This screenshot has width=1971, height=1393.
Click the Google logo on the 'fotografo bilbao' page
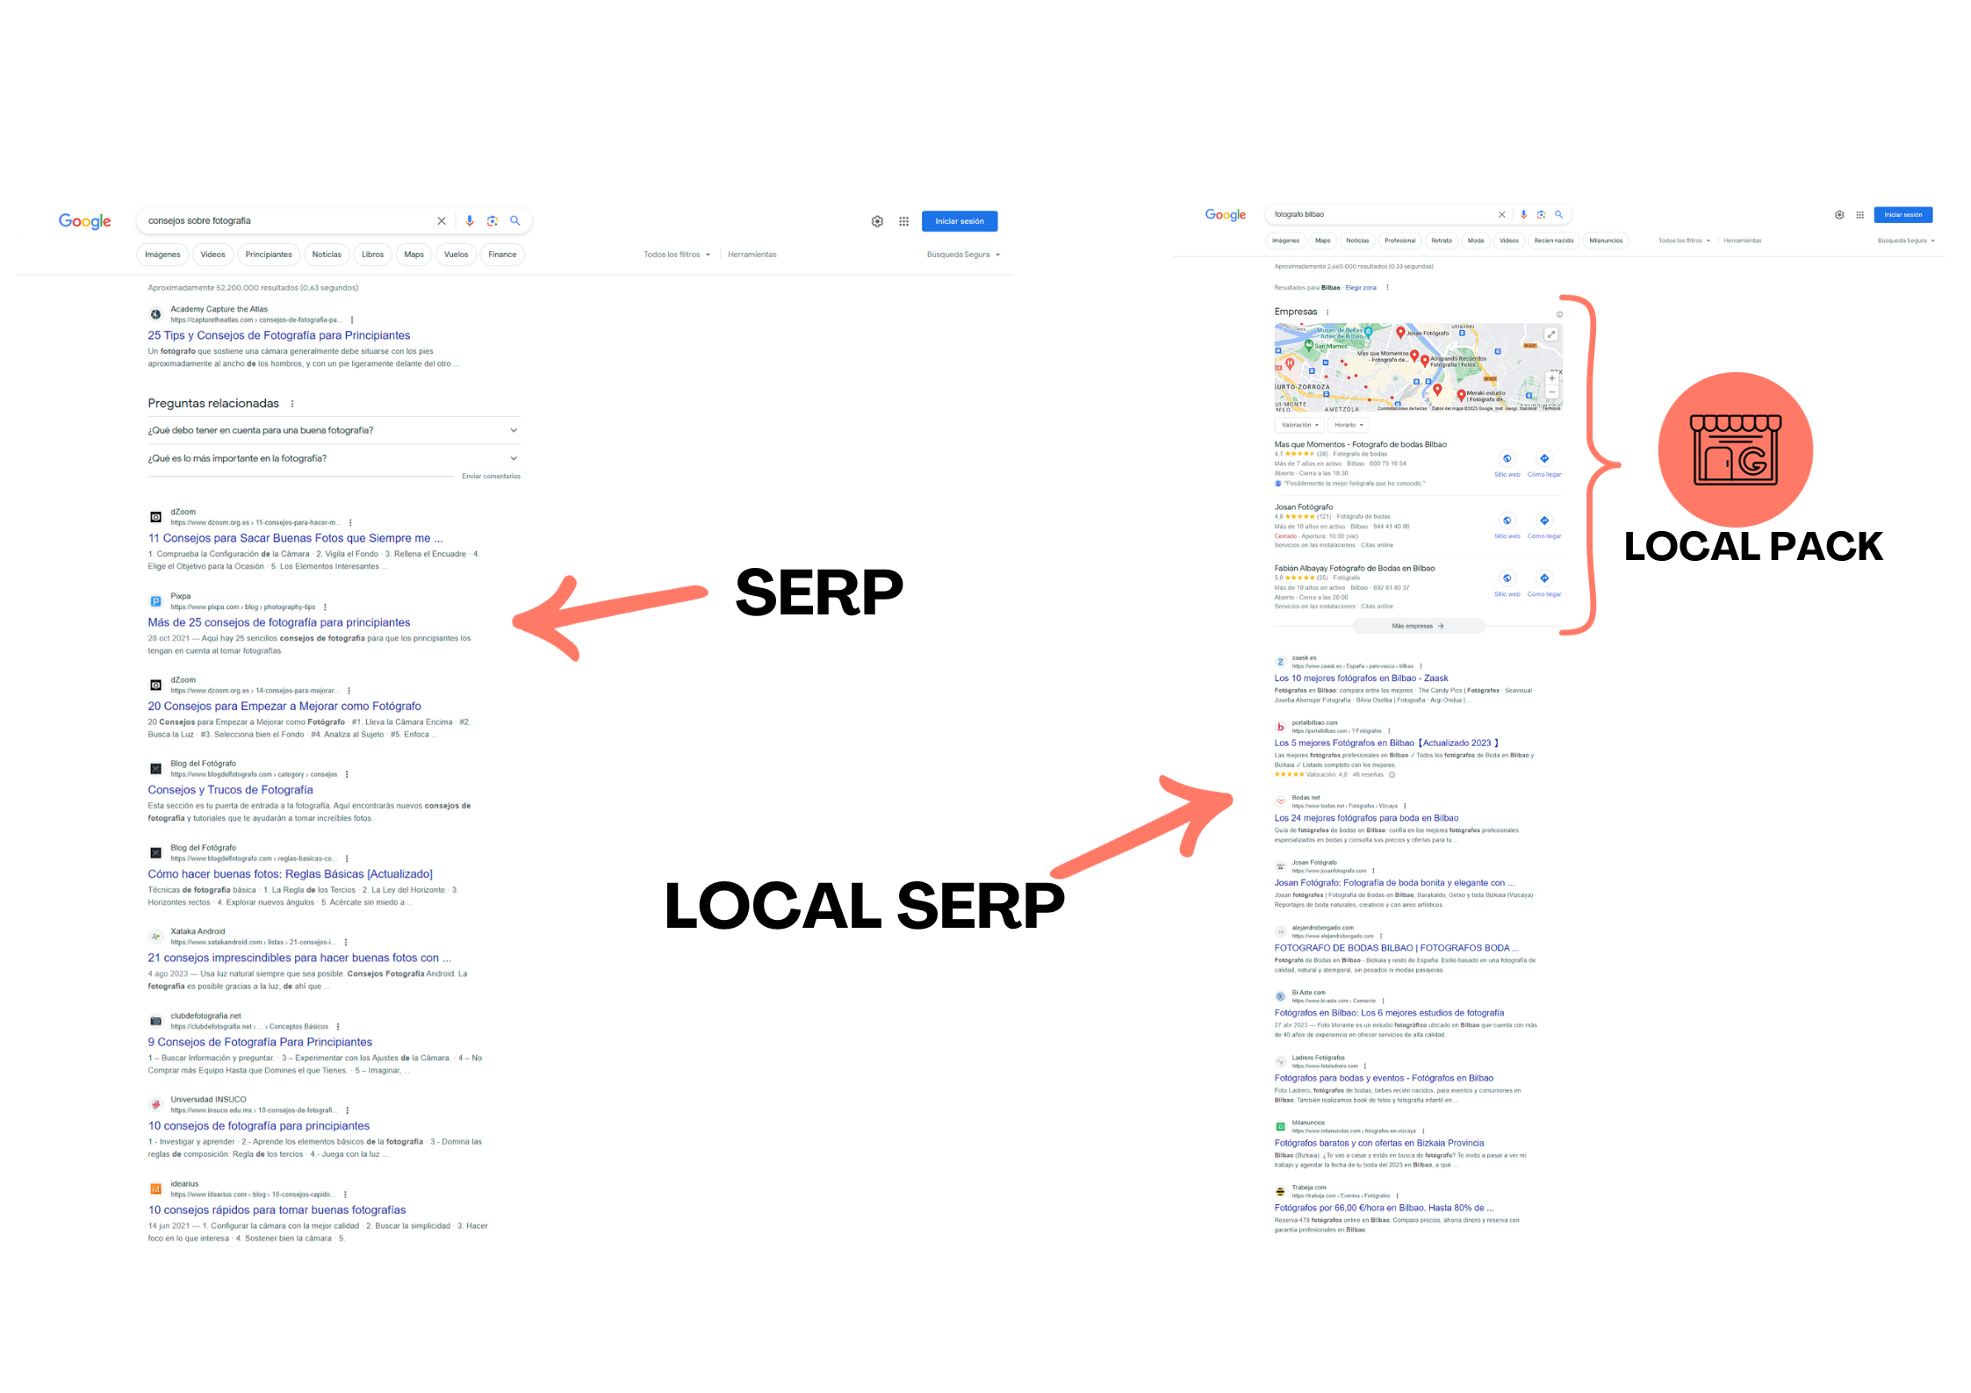point(1226,215)
